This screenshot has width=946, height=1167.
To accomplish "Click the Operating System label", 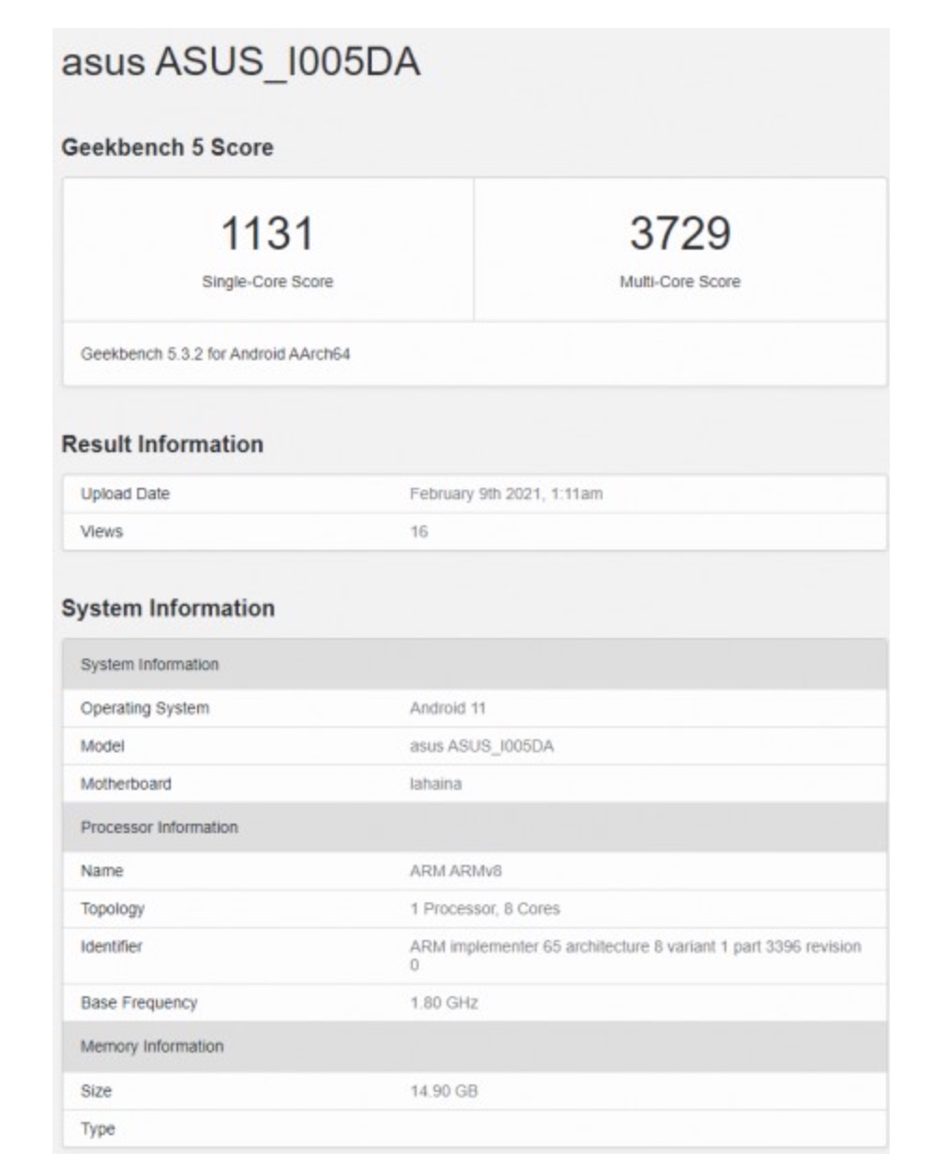I will [x=145, y=708].
